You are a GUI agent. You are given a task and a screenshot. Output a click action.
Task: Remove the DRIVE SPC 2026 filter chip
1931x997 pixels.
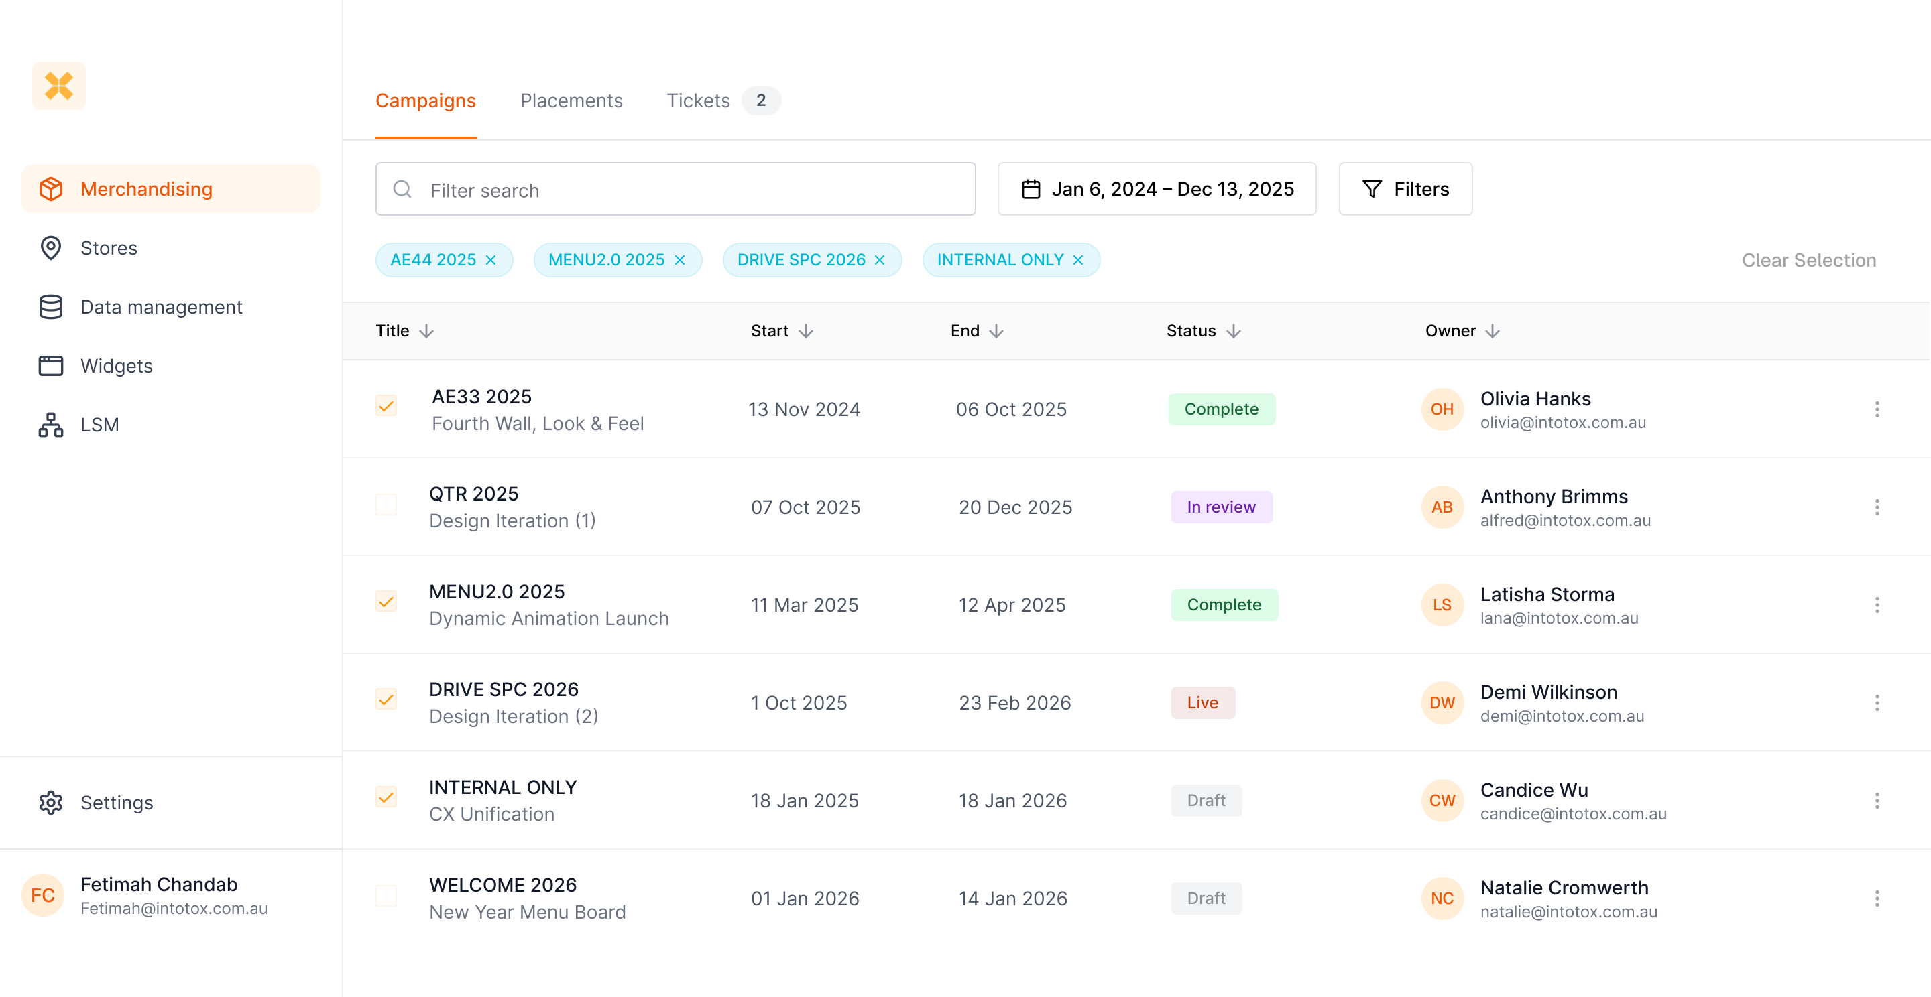coord(880,260)
